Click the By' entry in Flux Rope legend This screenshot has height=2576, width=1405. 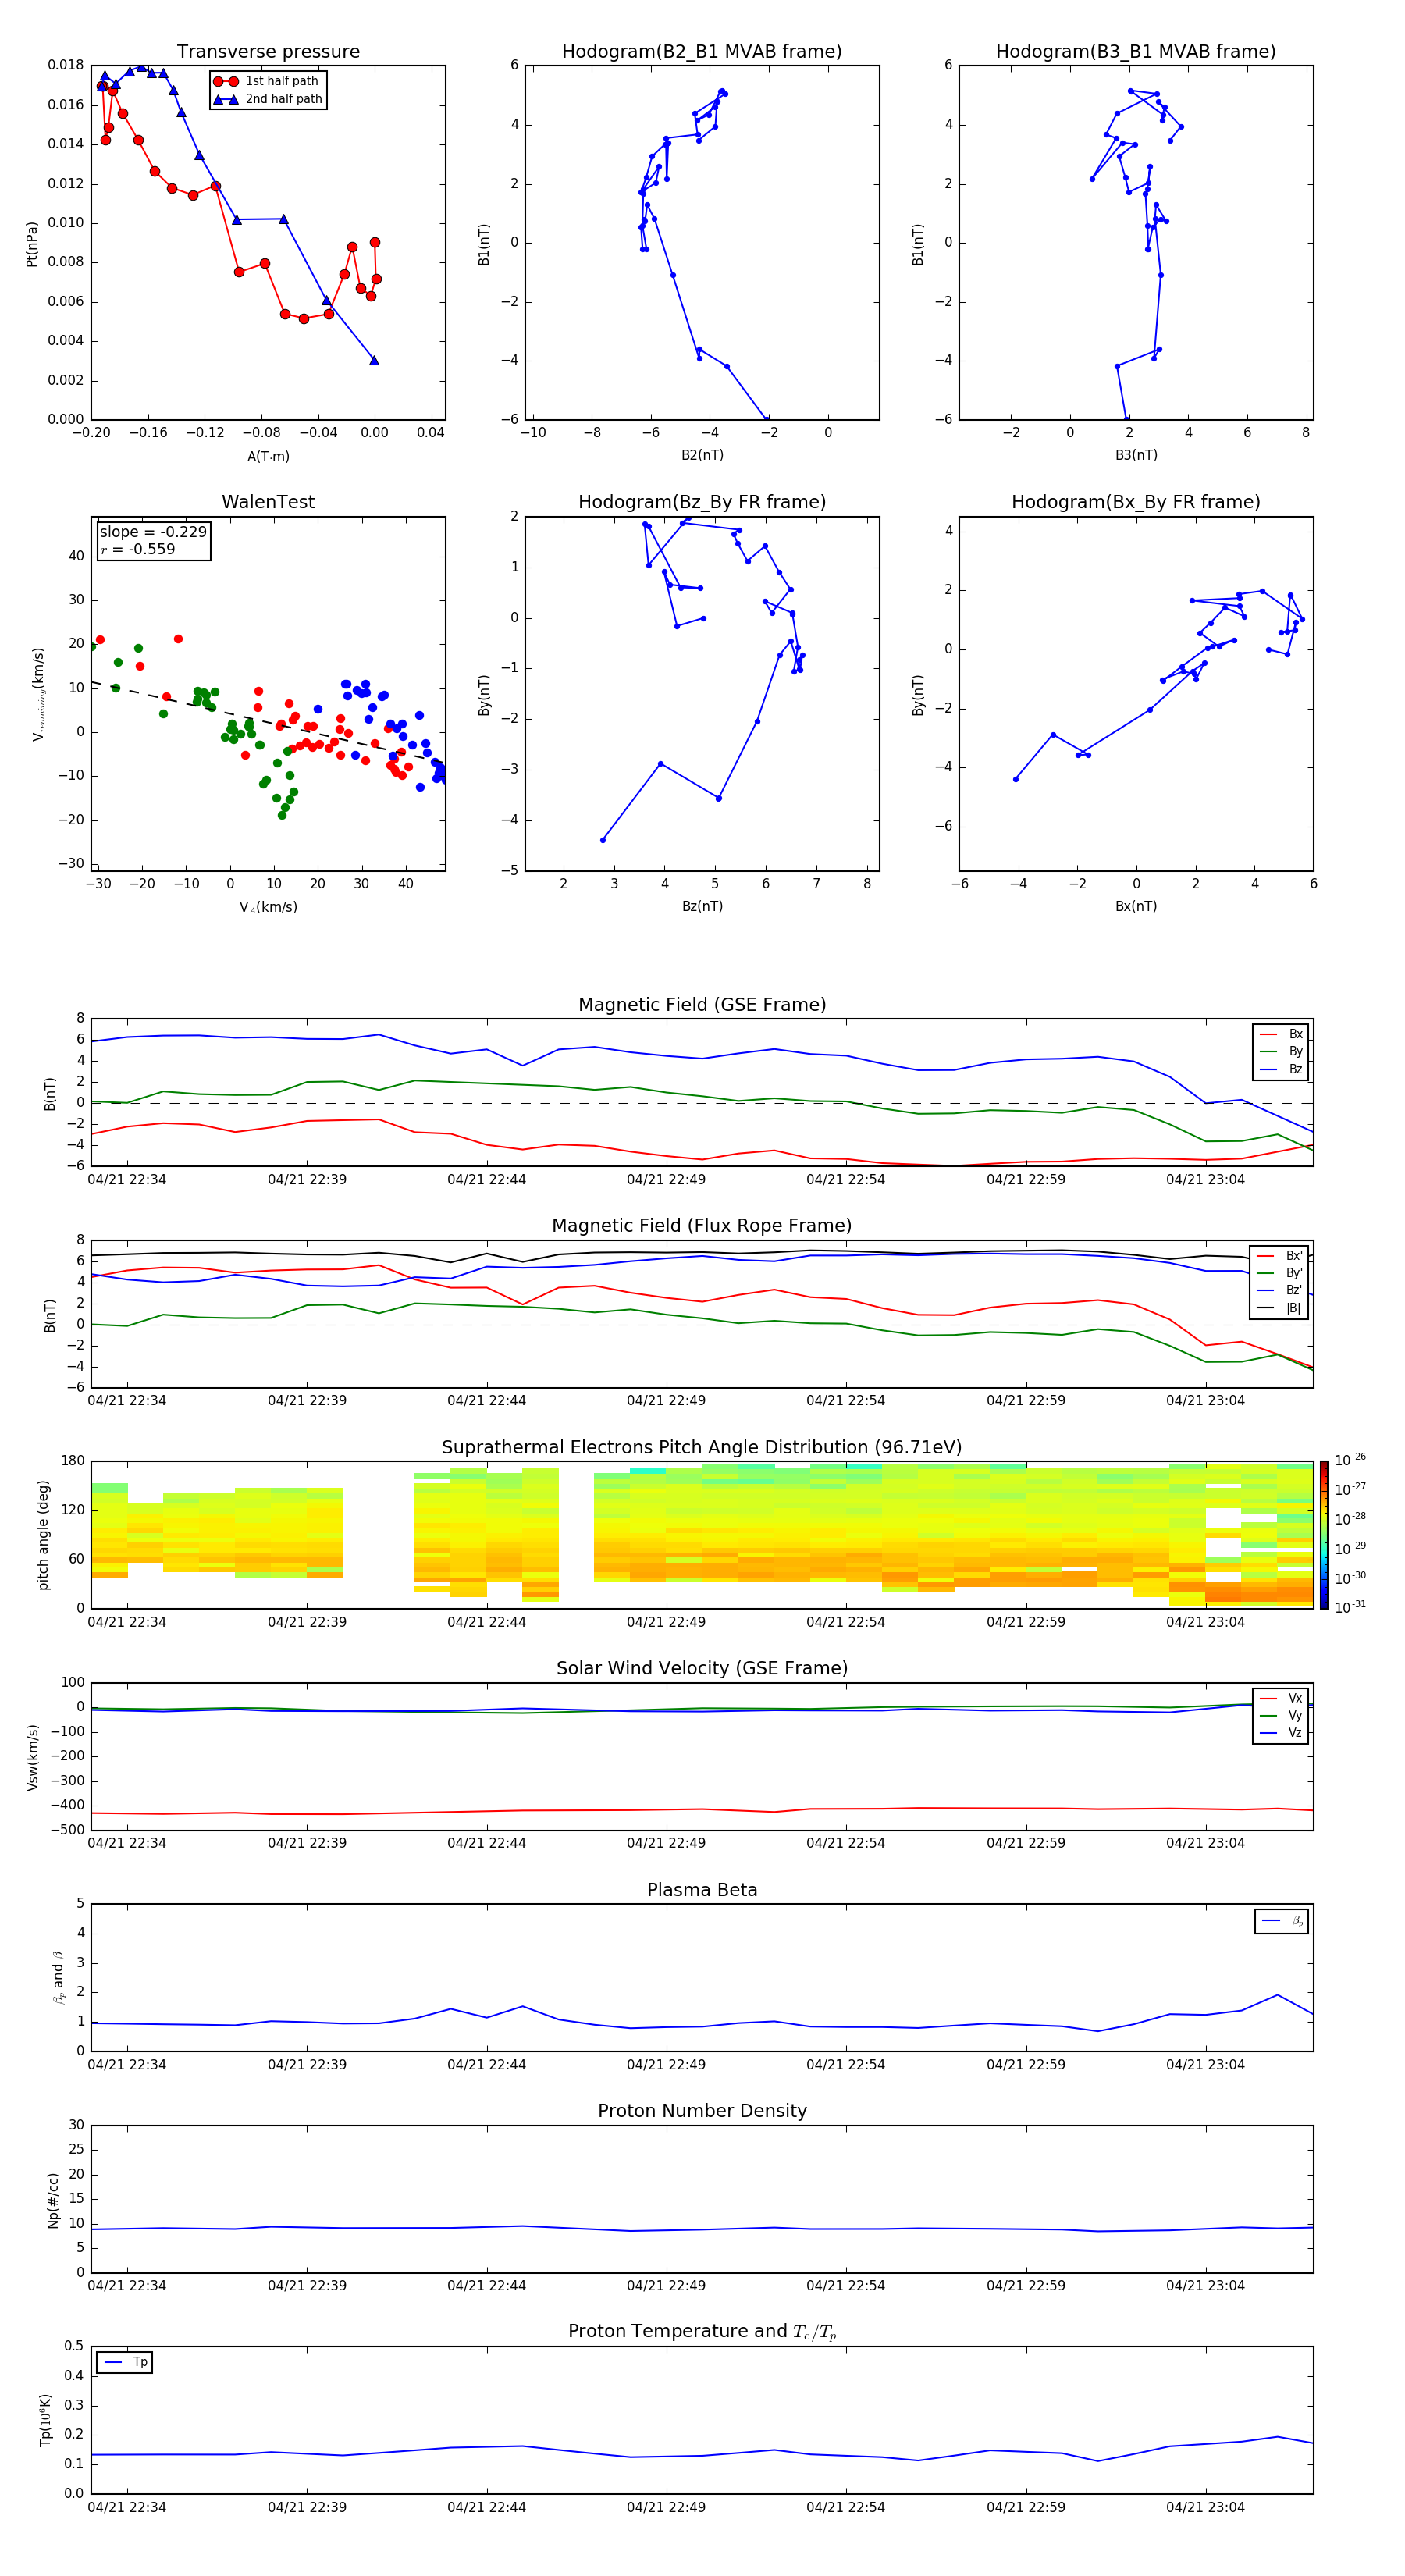pos(1280,1273)
